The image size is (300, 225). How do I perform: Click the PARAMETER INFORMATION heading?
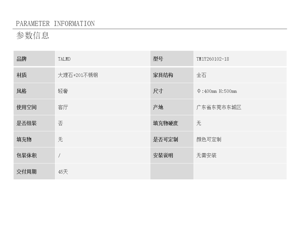click(x=55, y=24)
